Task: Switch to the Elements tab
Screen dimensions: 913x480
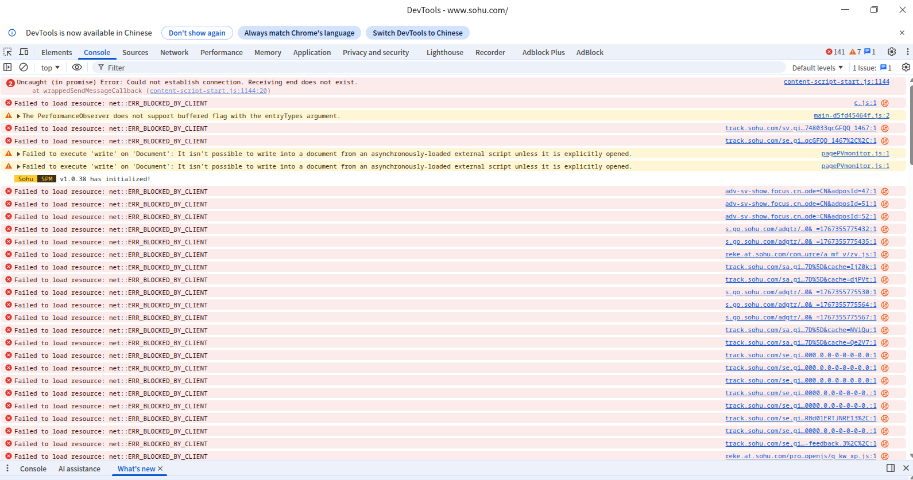Action: tap(57, 52)
